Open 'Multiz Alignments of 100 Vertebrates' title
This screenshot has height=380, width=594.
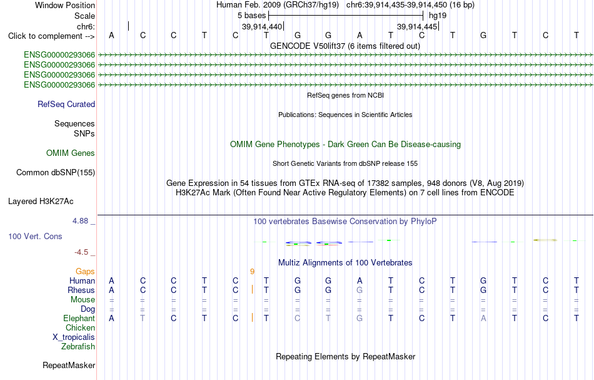[345, 263]
